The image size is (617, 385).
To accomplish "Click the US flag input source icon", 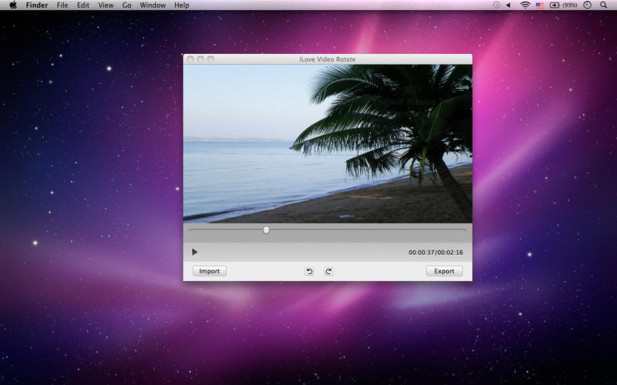I will [540, 5].
